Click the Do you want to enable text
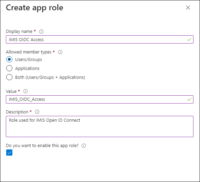This screenshot has height=182, width=200. (x=42, y=146)
